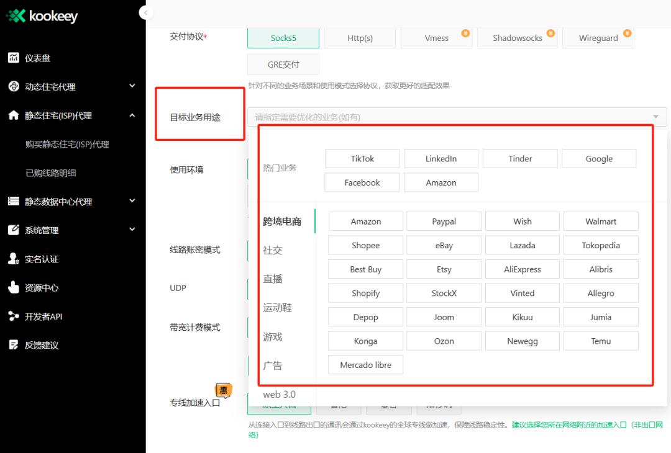This screenshot has width=671, height=453.
Task: Expand the 动态住宅代理 menu chevron
Action: [132, 86]
